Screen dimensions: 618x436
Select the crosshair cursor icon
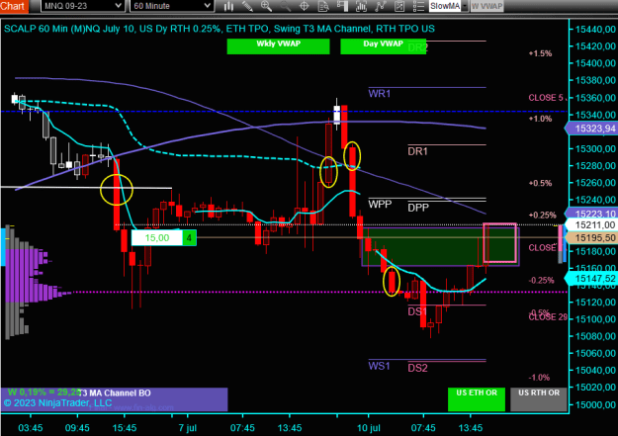tap(305, 6)
